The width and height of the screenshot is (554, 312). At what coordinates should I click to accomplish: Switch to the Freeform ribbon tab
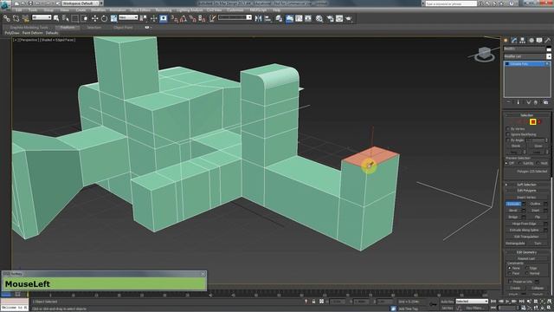68,27
